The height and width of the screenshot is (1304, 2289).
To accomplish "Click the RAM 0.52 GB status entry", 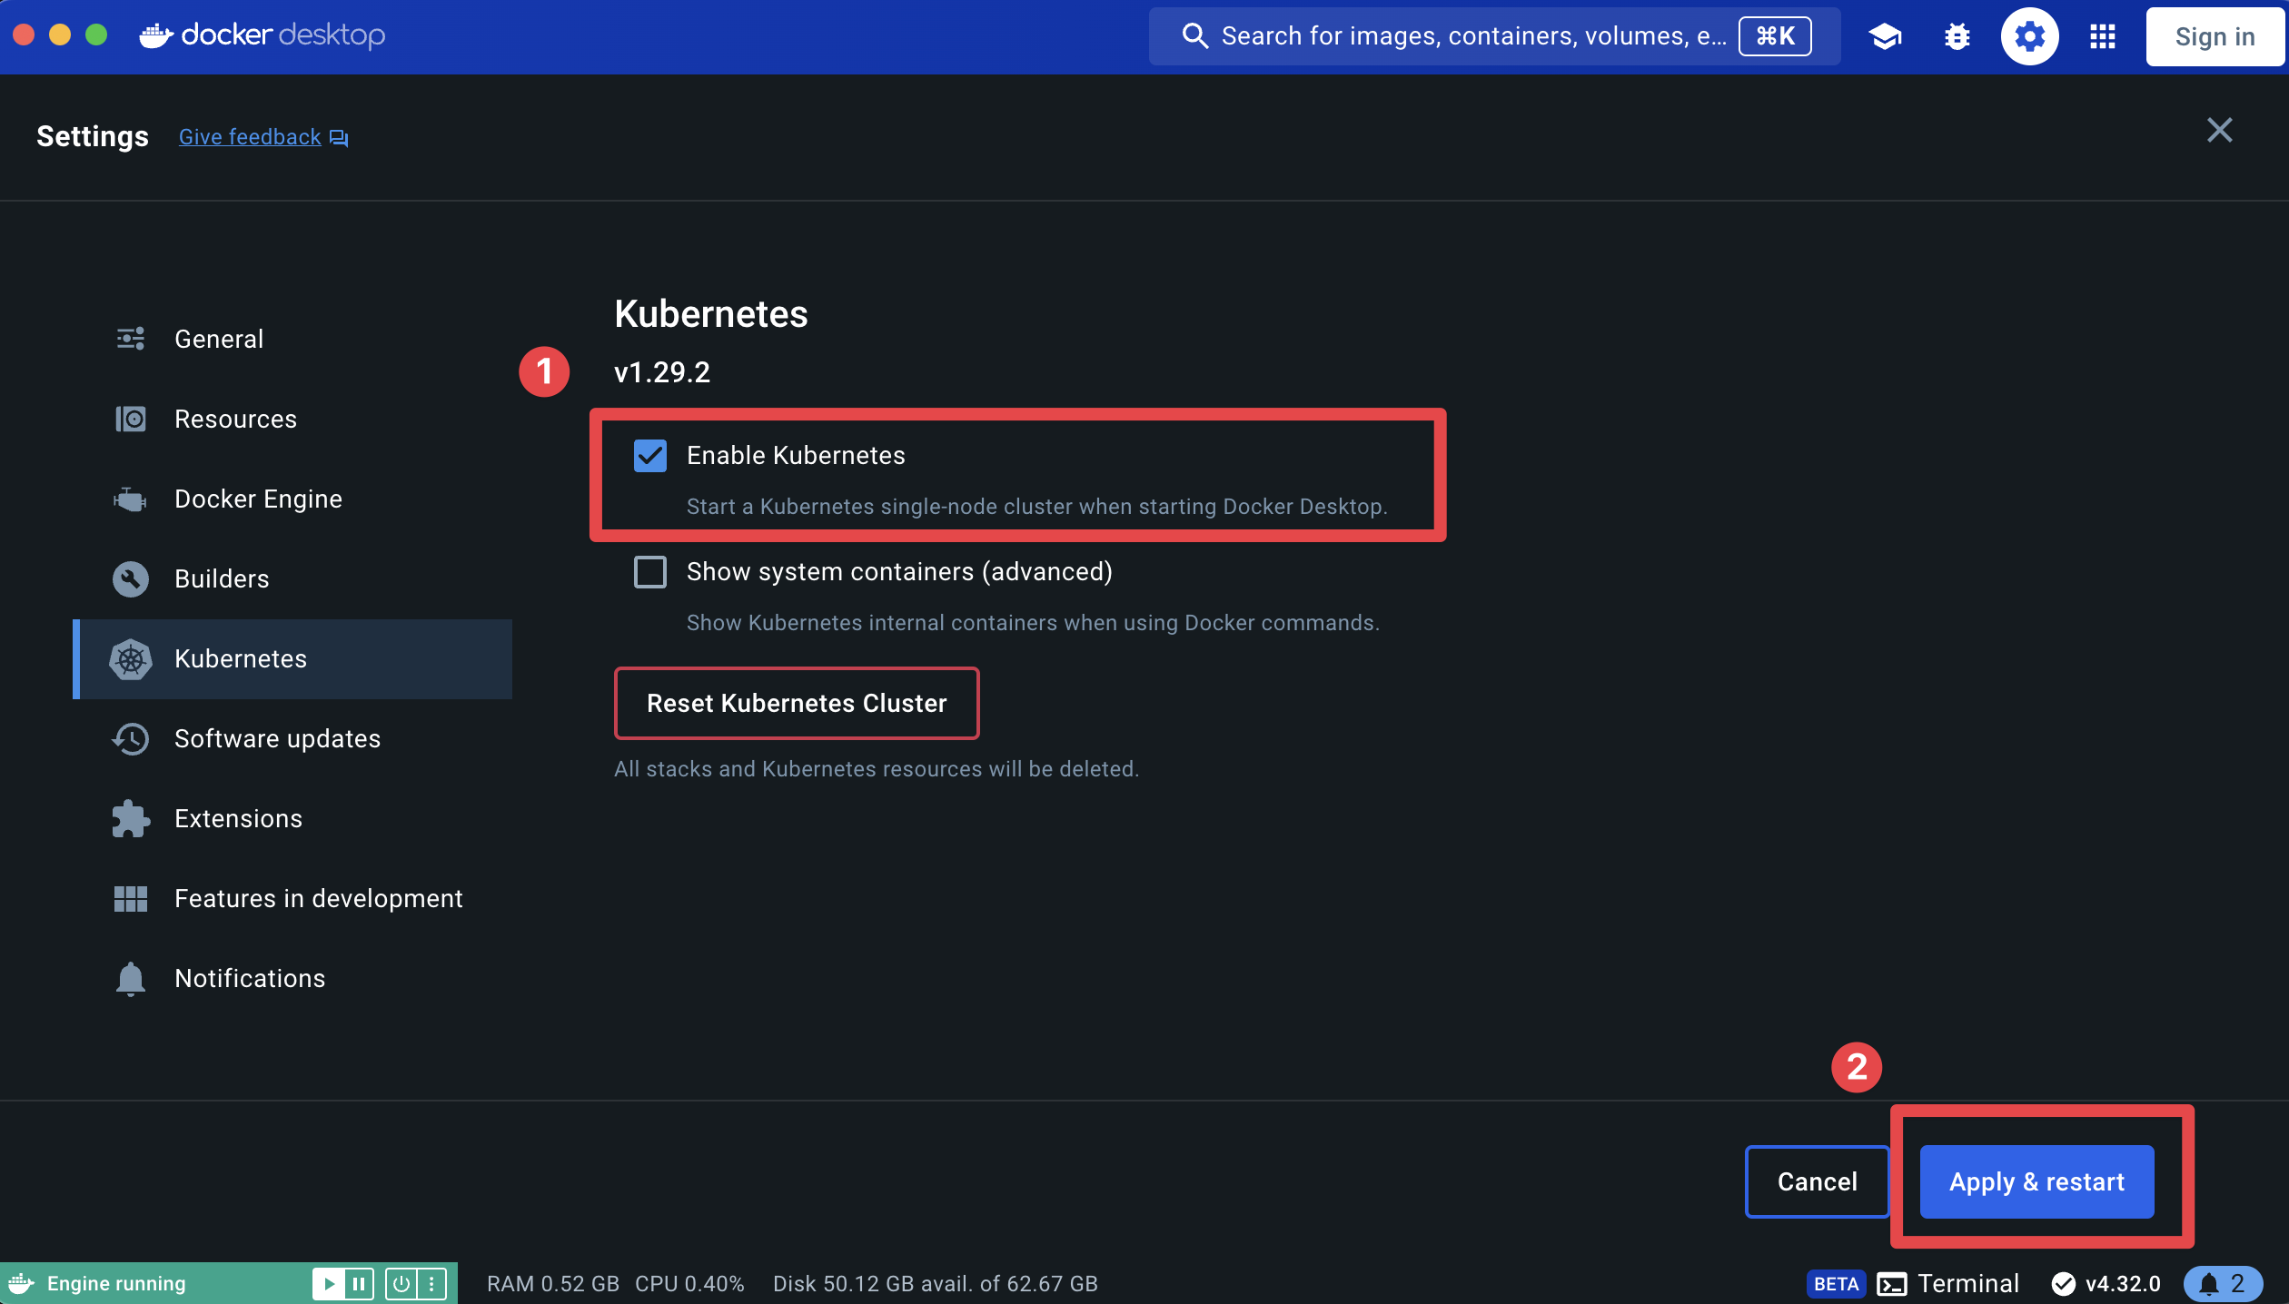I will [553, 1283].
